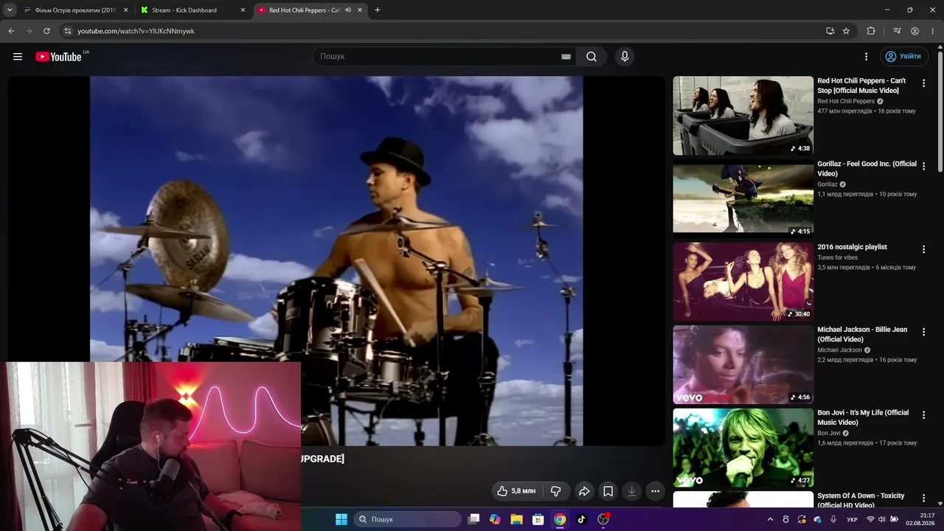The image size is (944, 531).
Task: Open the It's My Life thumbnail
Action: click(743, 448)
